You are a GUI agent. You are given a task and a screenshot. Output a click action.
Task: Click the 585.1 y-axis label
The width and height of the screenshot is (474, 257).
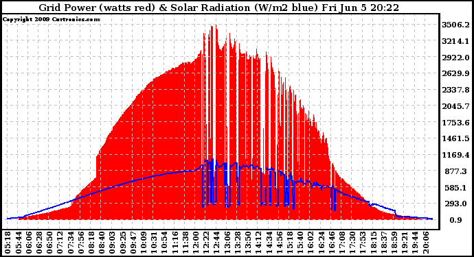pos(455,187)
